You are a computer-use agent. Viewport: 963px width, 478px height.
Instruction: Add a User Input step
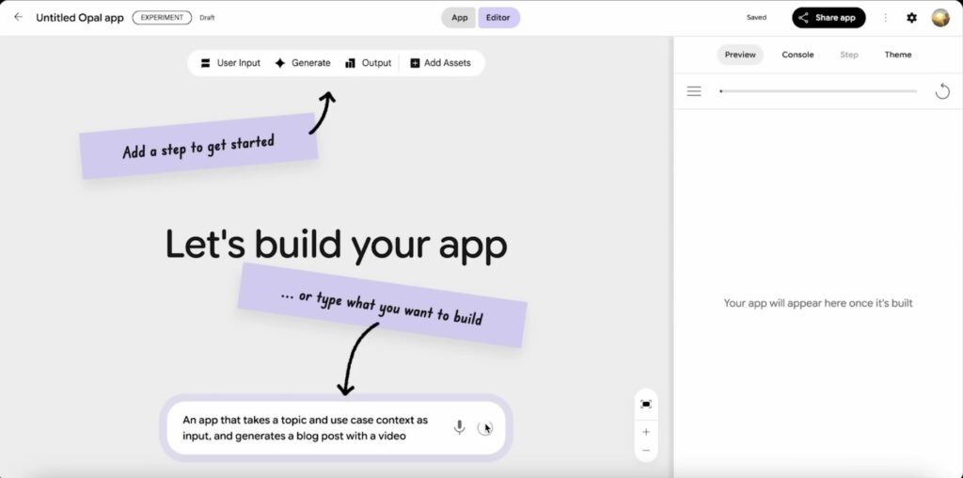point(231,63)
